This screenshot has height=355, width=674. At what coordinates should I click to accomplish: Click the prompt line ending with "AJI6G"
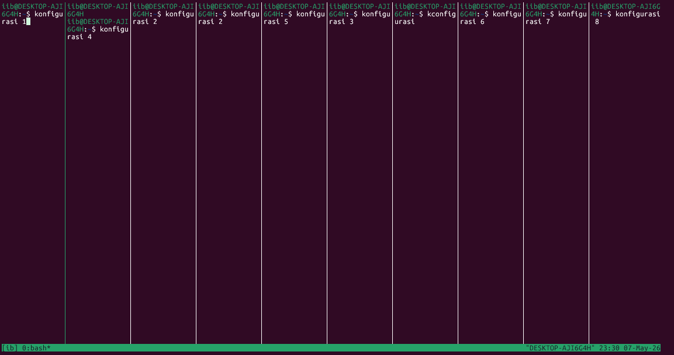coord(625,6)
